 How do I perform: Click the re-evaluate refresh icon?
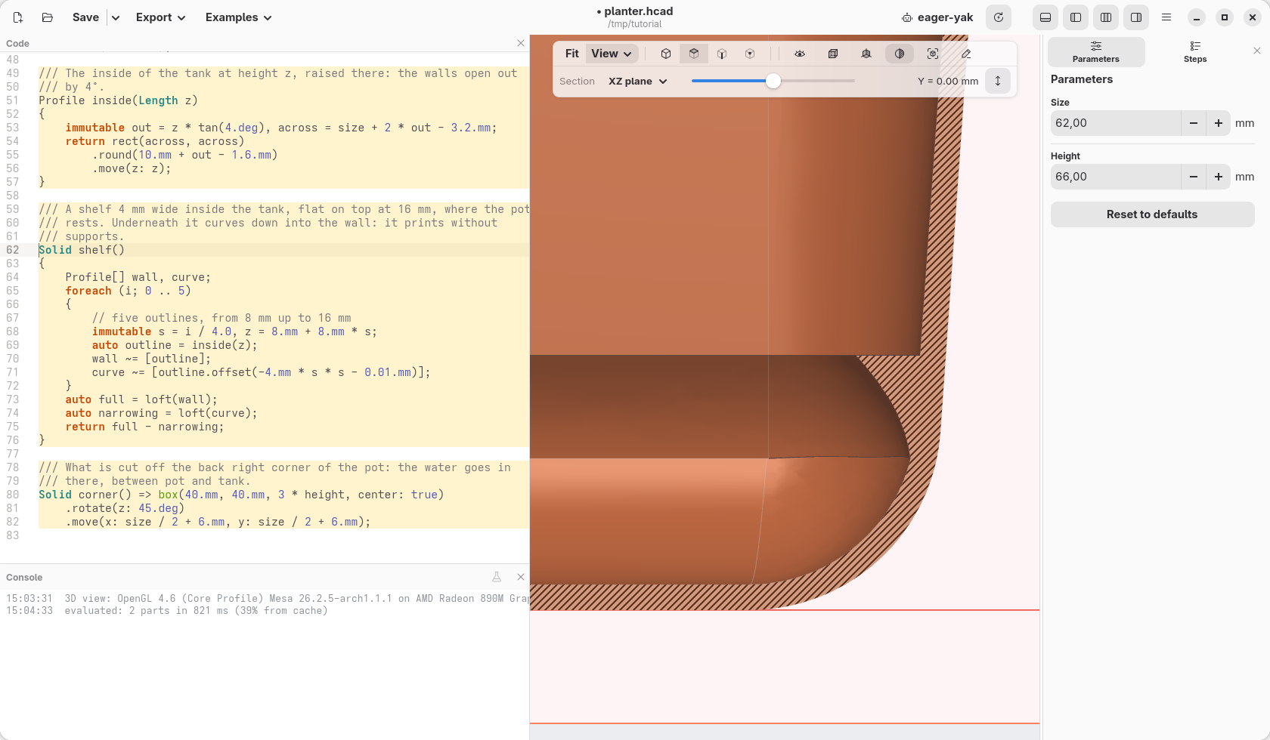click(x=999, y=17)
